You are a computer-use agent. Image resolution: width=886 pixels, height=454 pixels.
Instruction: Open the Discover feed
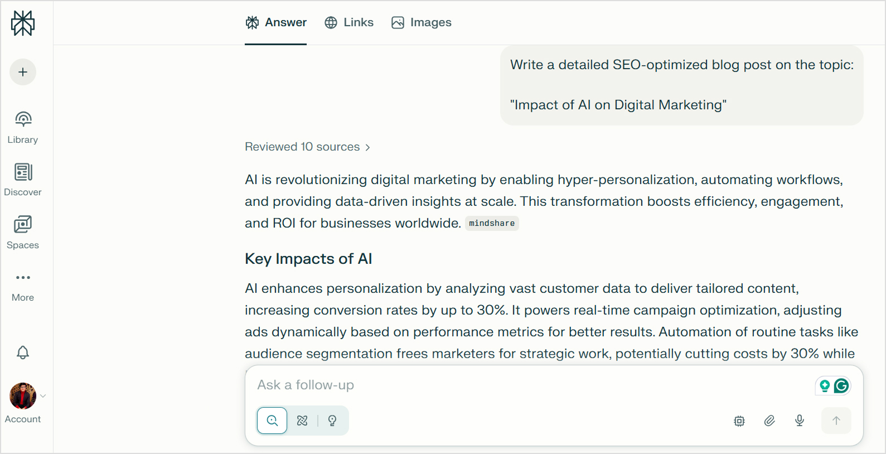(23, 180)
